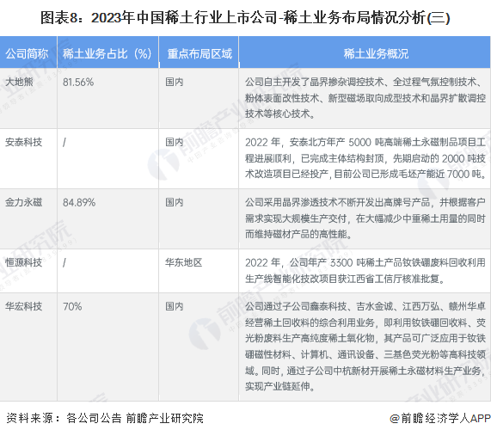The image size is (491, 436).
Task: Select the company name '安泰科技'
Action: pos(24,142)
